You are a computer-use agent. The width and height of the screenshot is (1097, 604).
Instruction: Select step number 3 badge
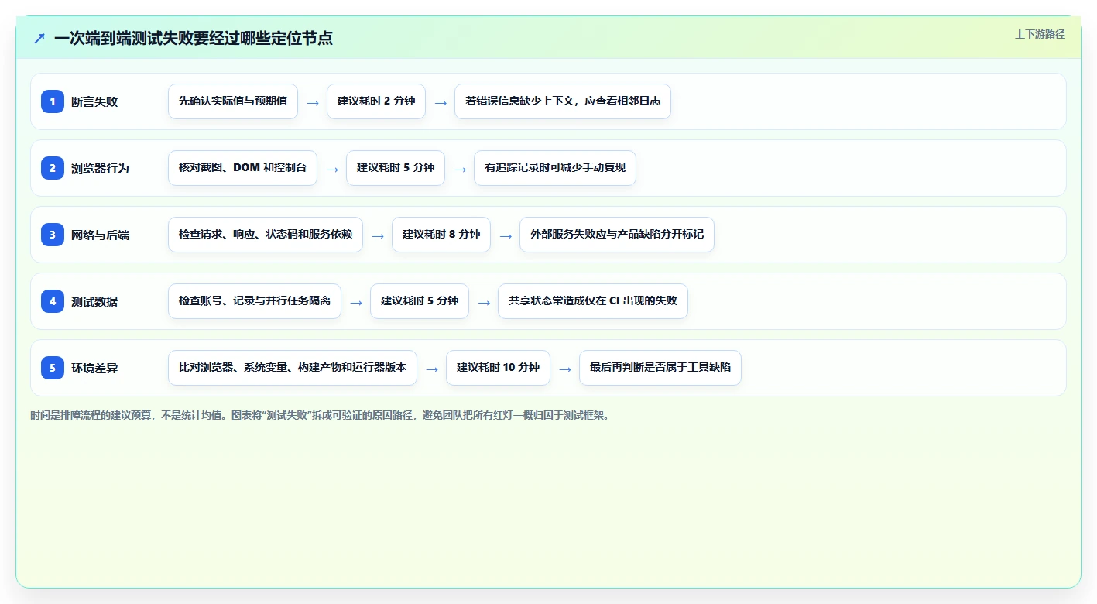point(53,234)
